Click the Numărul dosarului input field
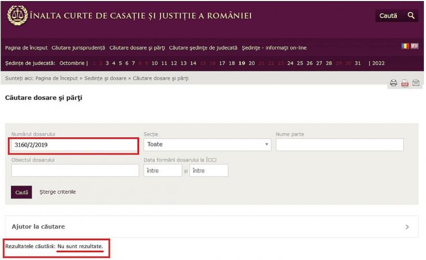 (x=74, y=145)
